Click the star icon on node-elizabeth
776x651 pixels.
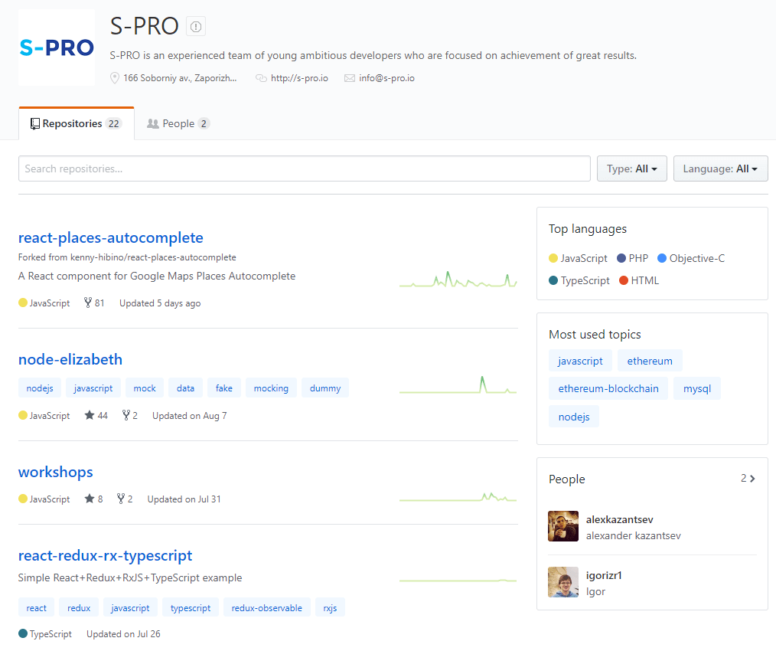[90, 416]
